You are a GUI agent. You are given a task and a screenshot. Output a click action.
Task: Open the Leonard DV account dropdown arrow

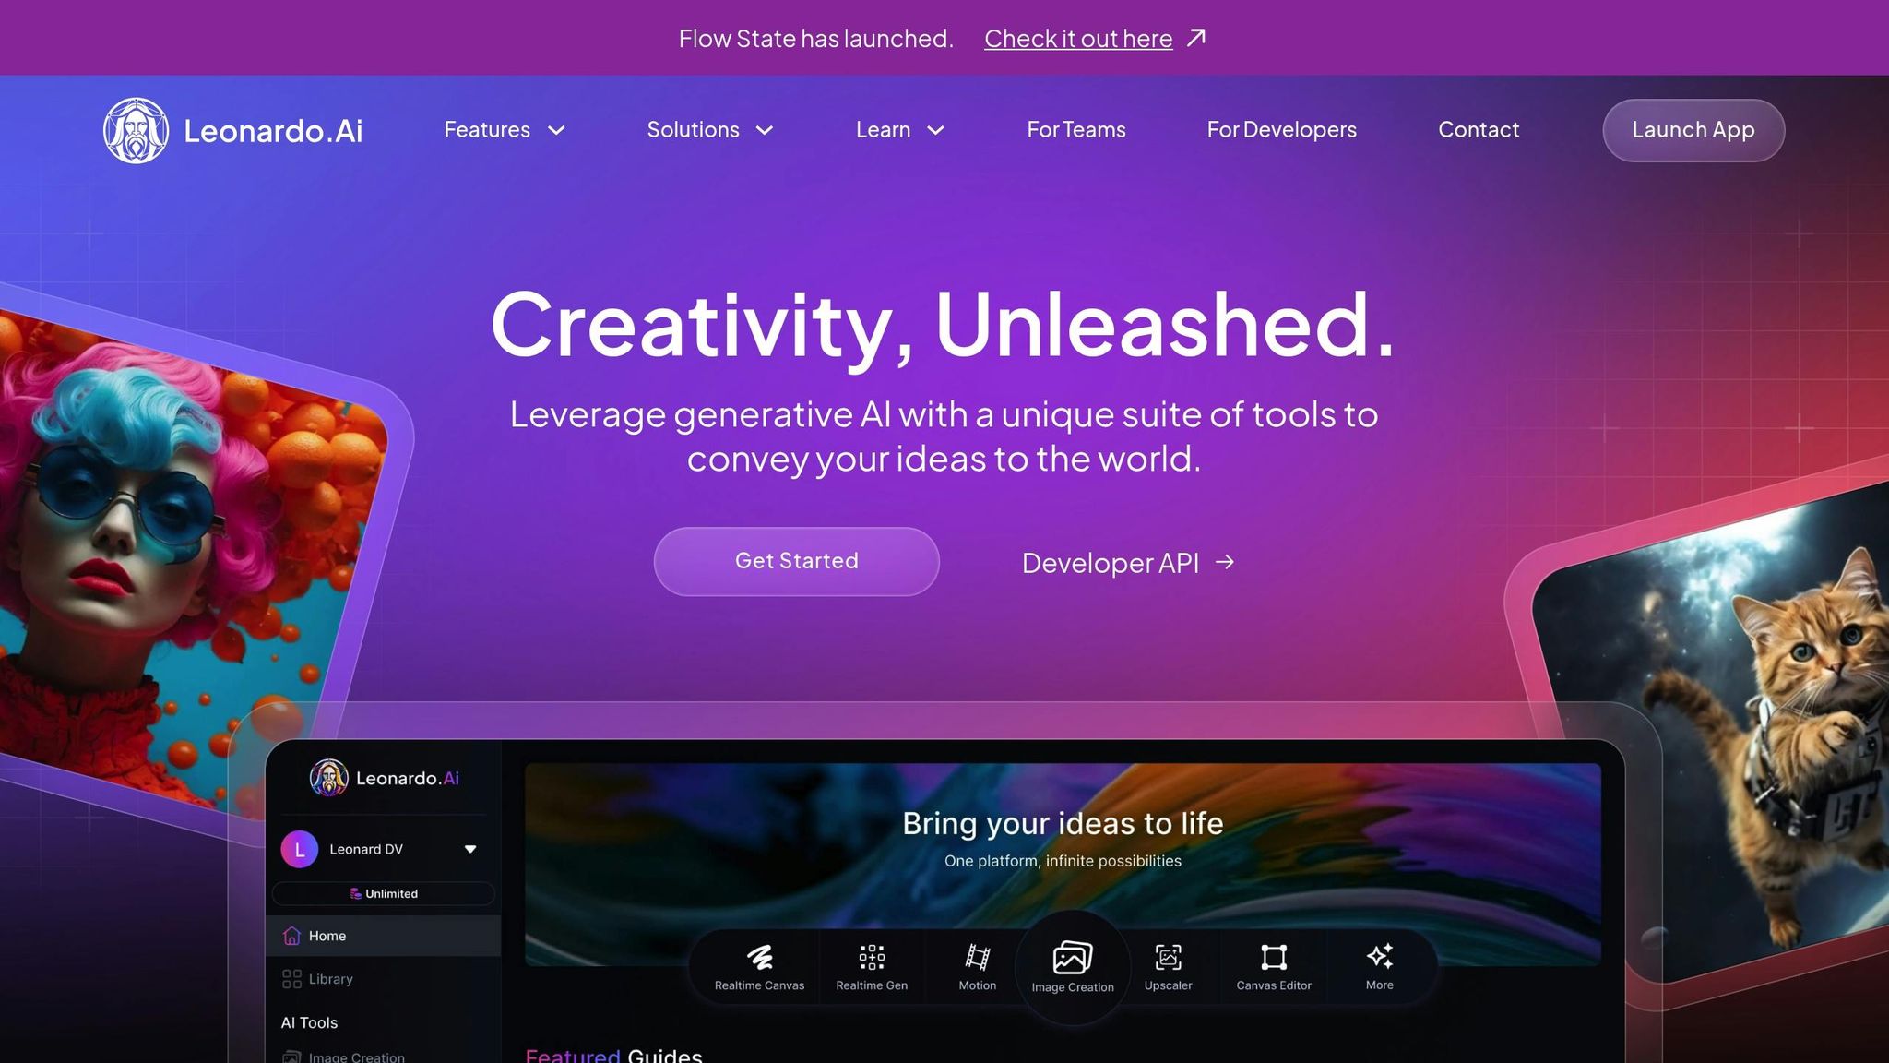470,849
